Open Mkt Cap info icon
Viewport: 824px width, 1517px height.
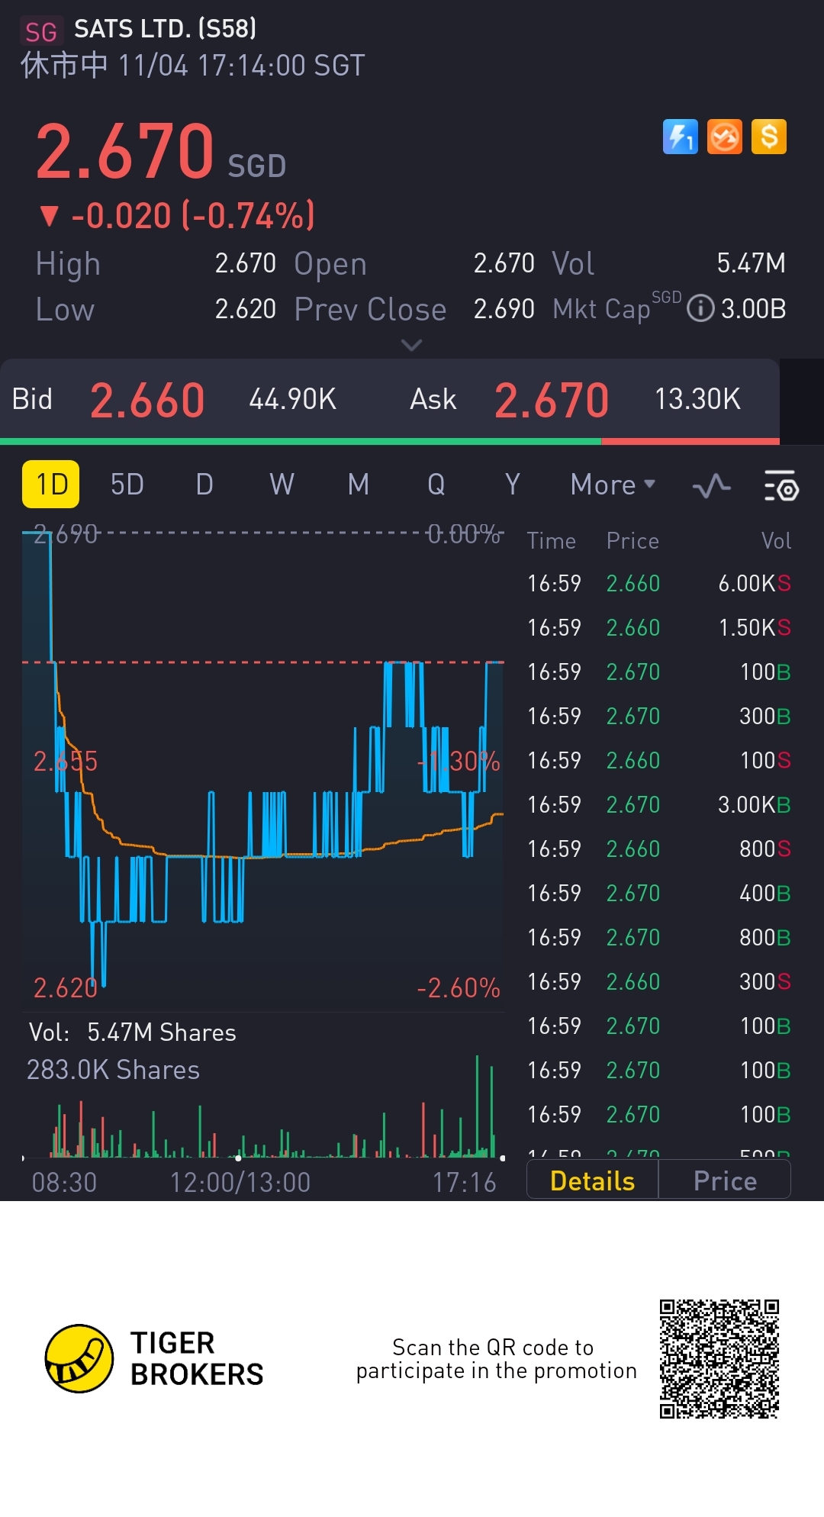click(700, 308)
